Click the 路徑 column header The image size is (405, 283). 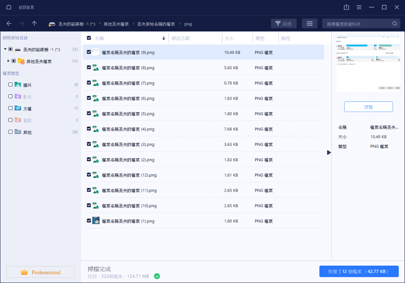pos(286,38)
